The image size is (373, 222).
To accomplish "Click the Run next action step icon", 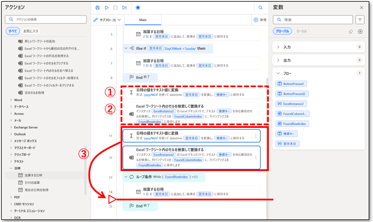I will 124,7.
